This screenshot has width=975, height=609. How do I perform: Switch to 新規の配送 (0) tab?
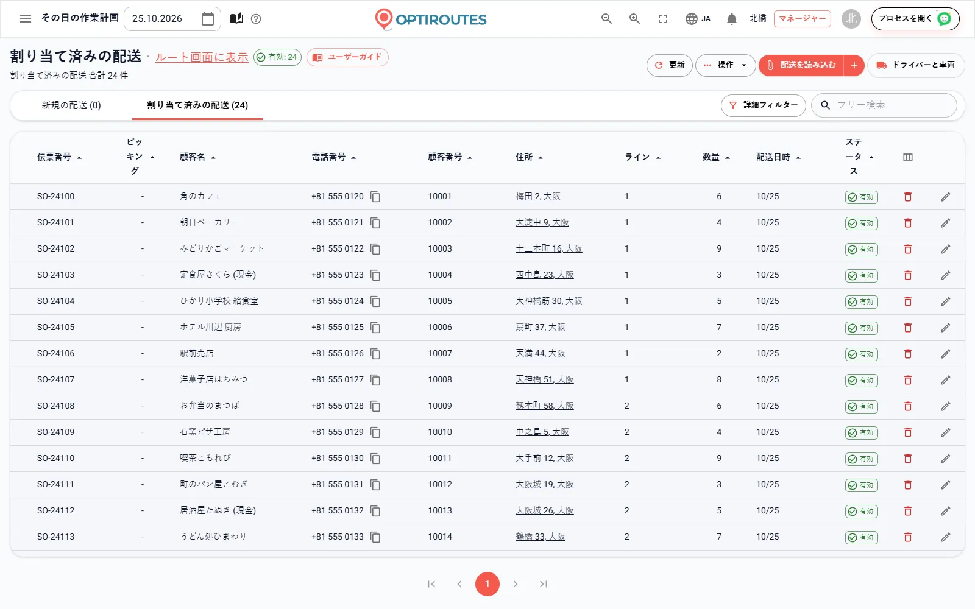click(71, 105)
